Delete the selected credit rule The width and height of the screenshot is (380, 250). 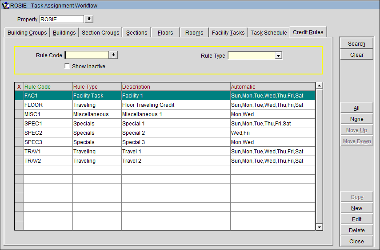pyautogui.click(x=356, y=230)
